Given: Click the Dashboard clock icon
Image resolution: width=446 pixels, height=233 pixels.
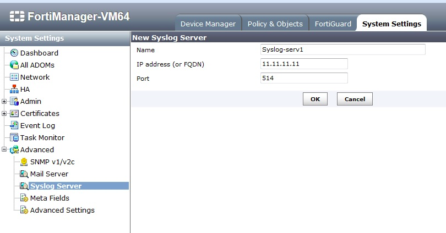Looking at the screenshot, I should [x=14, y=53].
